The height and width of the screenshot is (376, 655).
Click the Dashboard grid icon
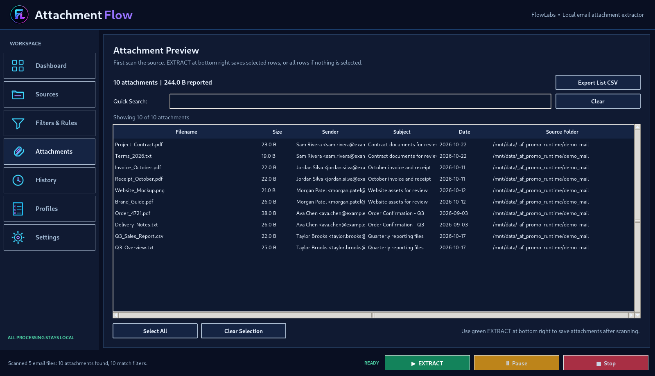[x=18, y=66]
